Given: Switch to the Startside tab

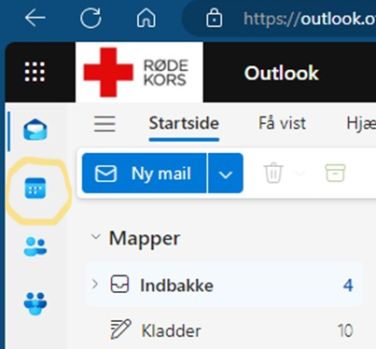Looking at the screenshot, I should pyautogui.click(x=184, y=123).
